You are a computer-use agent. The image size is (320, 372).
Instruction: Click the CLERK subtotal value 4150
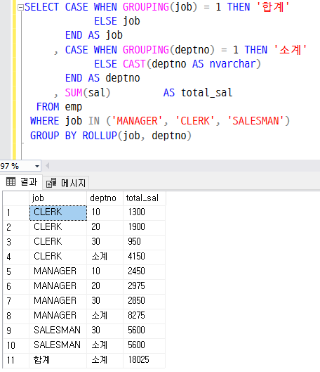(144, 257)
